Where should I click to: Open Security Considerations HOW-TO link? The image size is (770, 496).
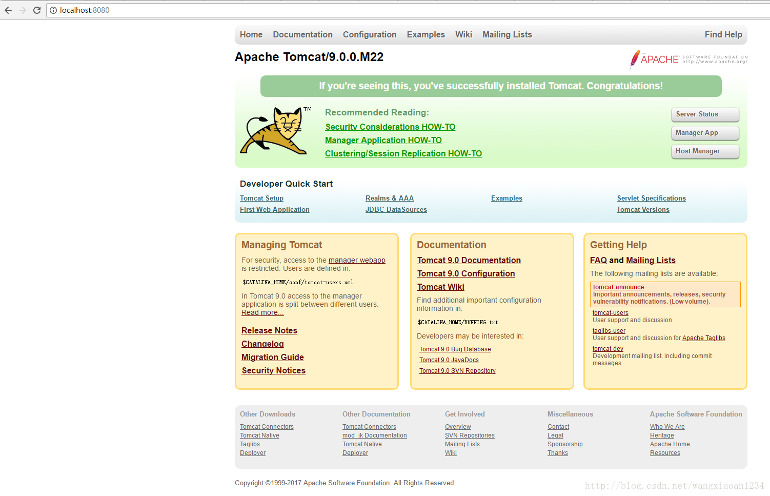point(390,127)
